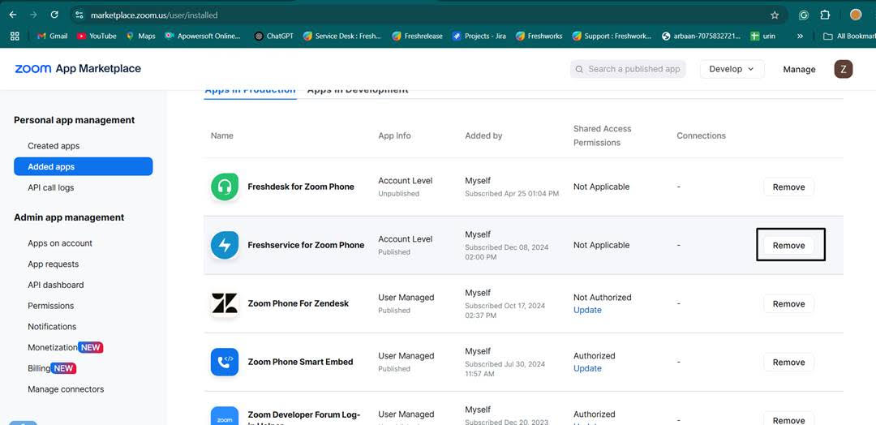Image resolution: width=876 pixels, height=425 pixels.
Task: Open the Chrome apps grid icon
Action: click(15, 36)
